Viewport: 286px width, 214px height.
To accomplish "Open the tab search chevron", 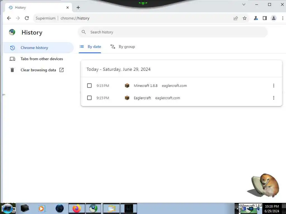I will (x=244, y=4).
